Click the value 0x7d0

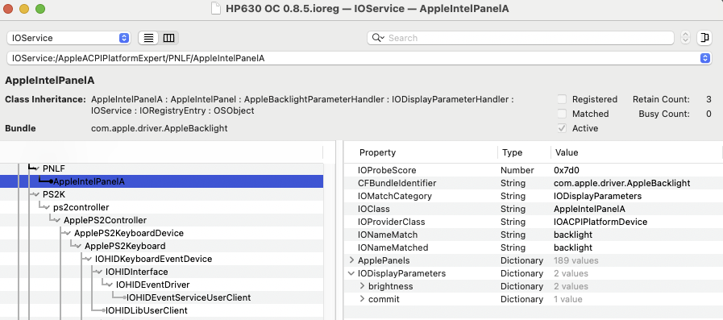pyautogui.click(x=566, y=170)
